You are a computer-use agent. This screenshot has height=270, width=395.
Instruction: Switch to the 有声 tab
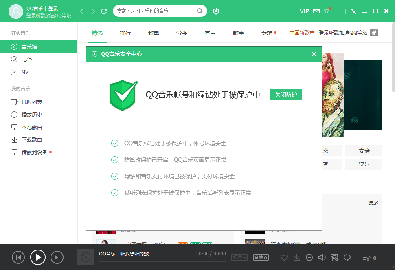210,33
